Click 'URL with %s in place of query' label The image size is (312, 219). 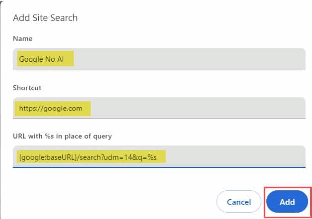pos(63,136)
